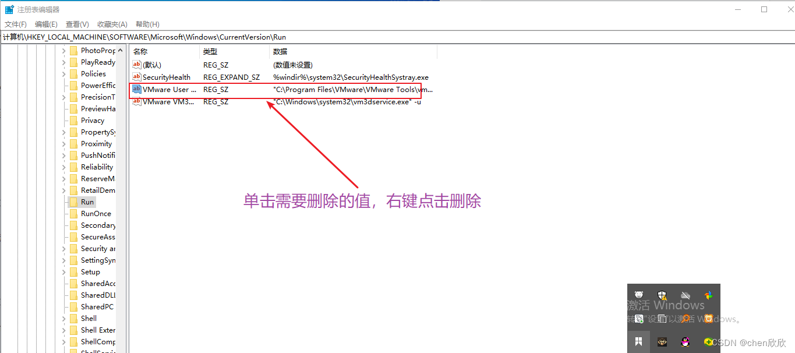
Task: Open the 编辑(E) menu
Action: pos(46,24)
